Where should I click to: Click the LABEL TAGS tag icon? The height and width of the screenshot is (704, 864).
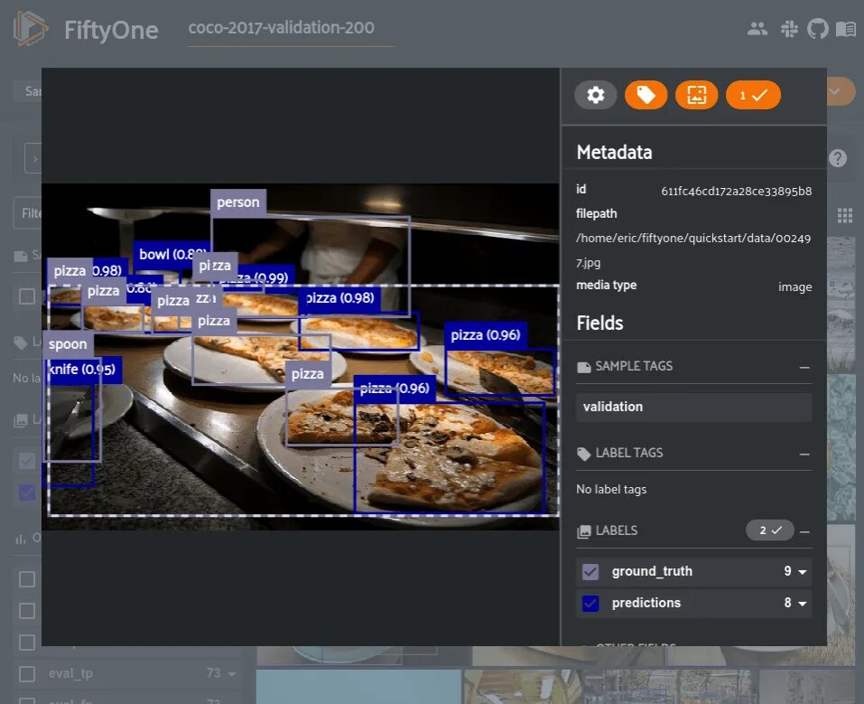point(583,454)
